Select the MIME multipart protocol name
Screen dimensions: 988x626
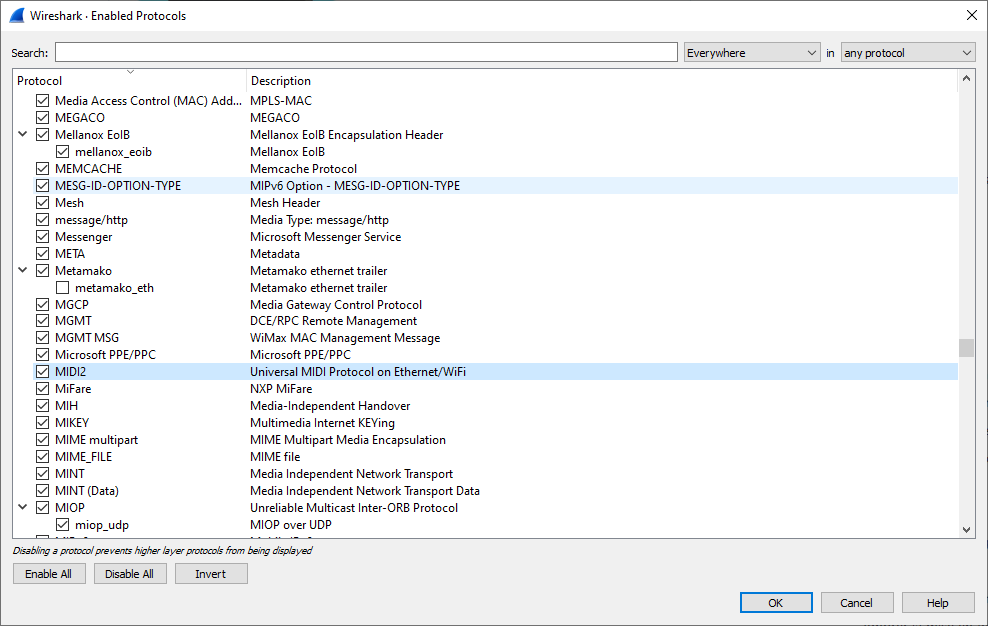97,441
